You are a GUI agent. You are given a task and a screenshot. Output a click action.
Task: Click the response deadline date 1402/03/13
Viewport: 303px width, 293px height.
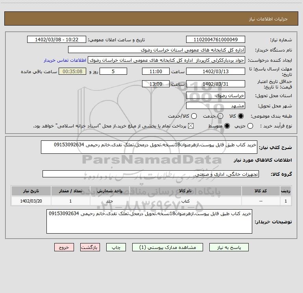pyautogui.click(x=216, y=71)
